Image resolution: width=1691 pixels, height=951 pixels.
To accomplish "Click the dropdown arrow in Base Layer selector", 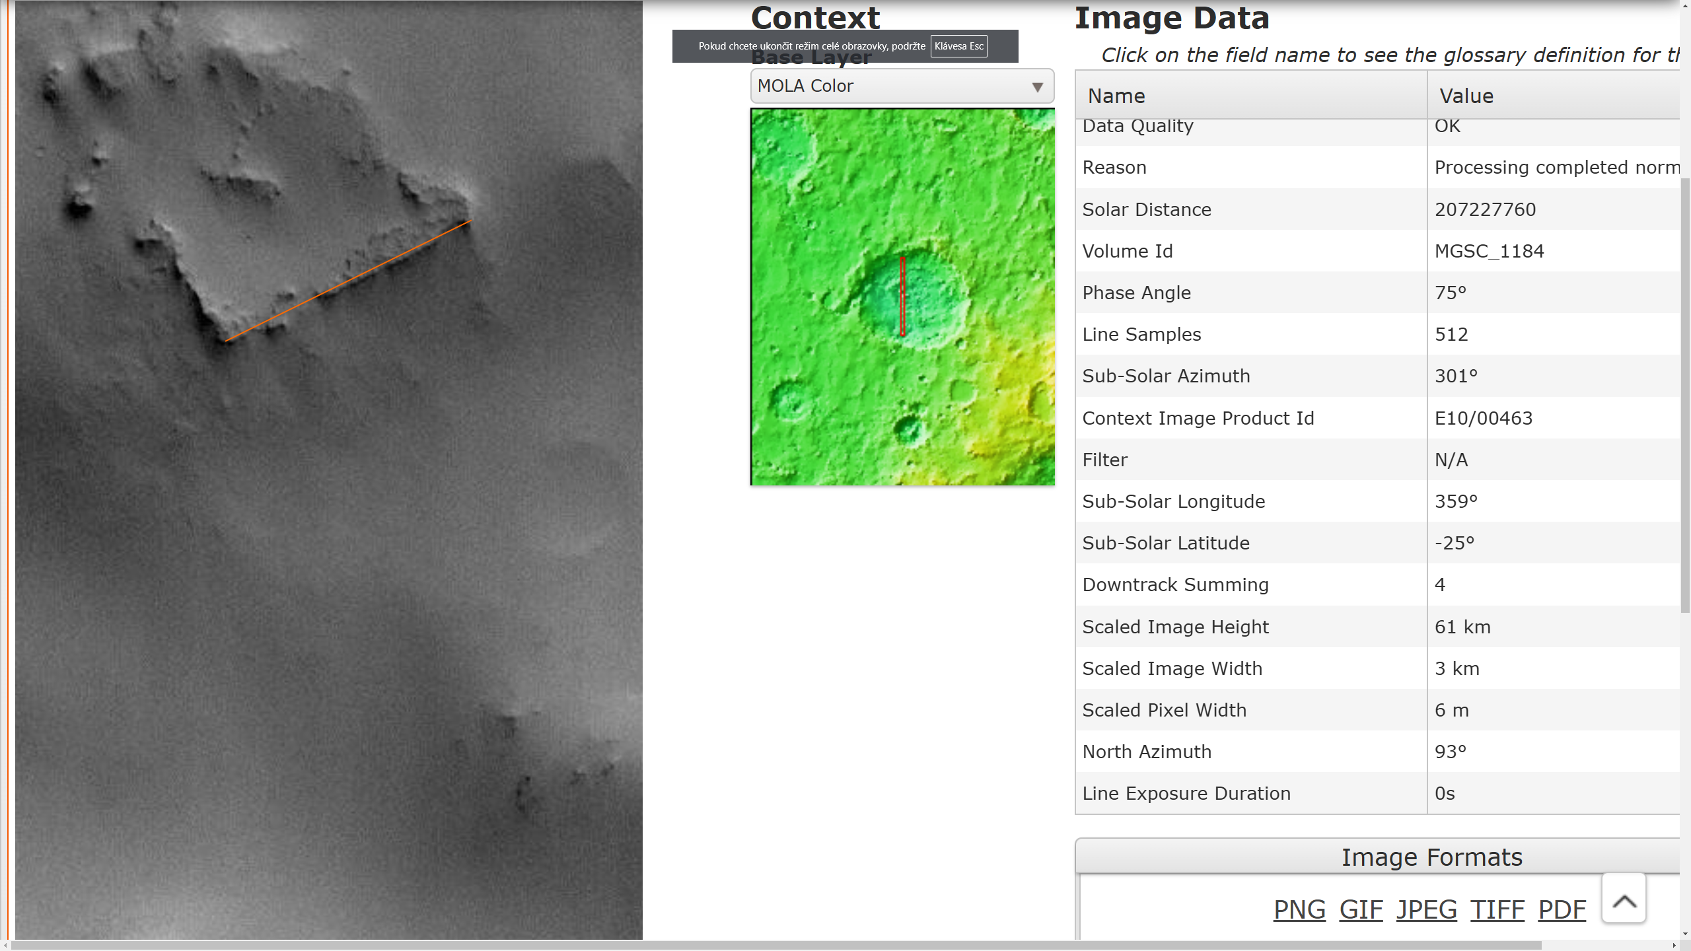I will click(x=1037, y=87).
